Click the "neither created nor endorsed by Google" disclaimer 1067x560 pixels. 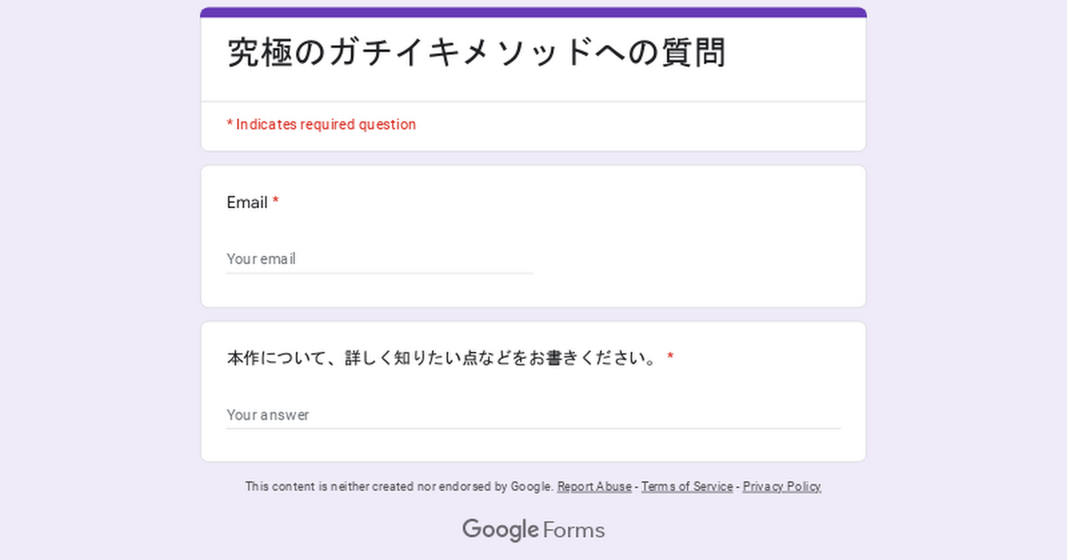(x=400, y=486)
